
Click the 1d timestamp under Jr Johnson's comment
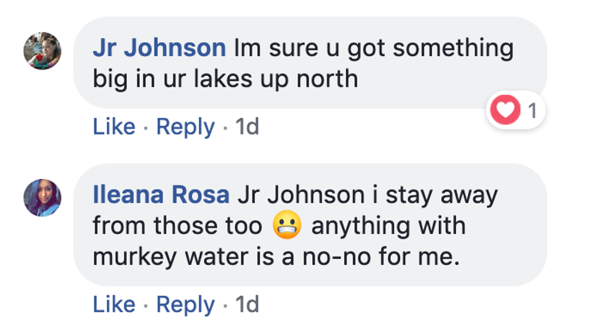point(247,127)
